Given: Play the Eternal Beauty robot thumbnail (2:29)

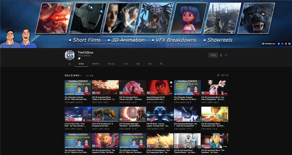Looking at the screenshot, I should click(x=187, y=141).
